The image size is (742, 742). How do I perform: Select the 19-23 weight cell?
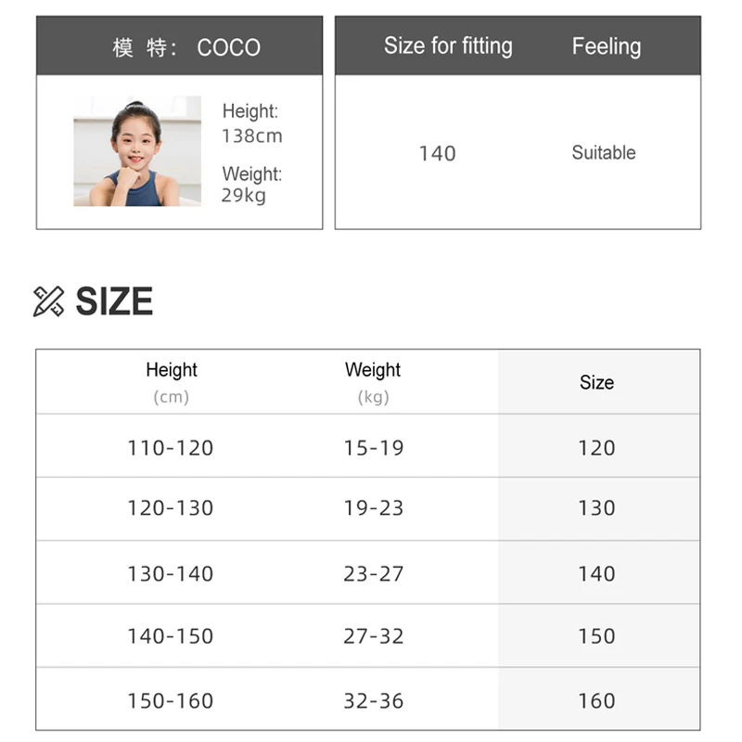(374, 507)
